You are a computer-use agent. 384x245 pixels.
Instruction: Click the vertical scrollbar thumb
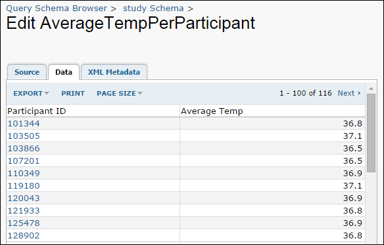[x=371, y=133]
